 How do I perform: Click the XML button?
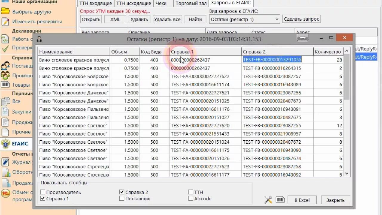tap(115, 19)
